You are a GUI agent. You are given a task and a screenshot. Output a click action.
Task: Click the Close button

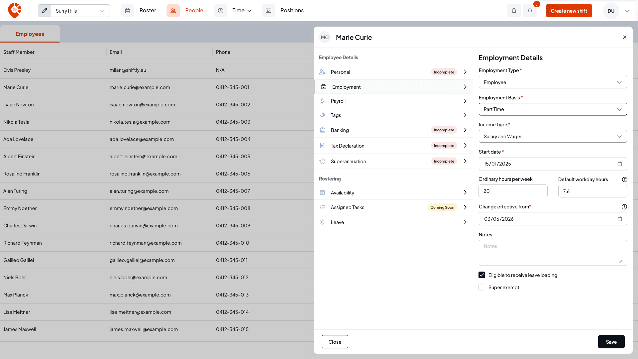(x=335, y=342)
